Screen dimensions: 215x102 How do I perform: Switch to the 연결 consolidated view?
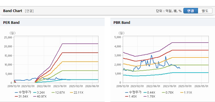191,11
